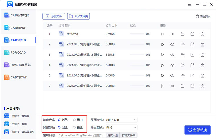The image size is (217, 140).
Task: Click the 文件名称 column header
Action: (x=65, y=26)
